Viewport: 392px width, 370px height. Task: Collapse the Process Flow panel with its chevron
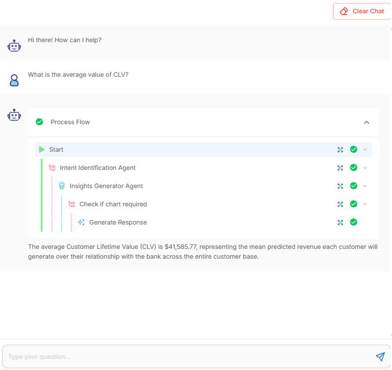pyautogui.click(x=367, y=122)
